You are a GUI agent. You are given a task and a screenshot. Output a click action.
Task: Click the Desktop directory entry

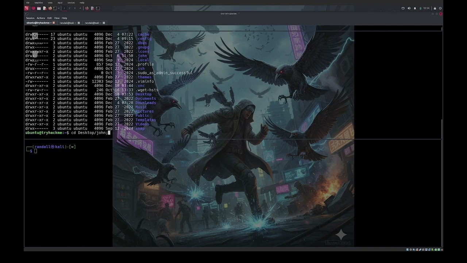(143, 94)
